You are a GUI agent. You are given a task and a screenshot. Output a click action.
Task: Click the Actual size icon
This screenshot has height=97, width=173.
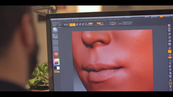(x=169, y=37)
